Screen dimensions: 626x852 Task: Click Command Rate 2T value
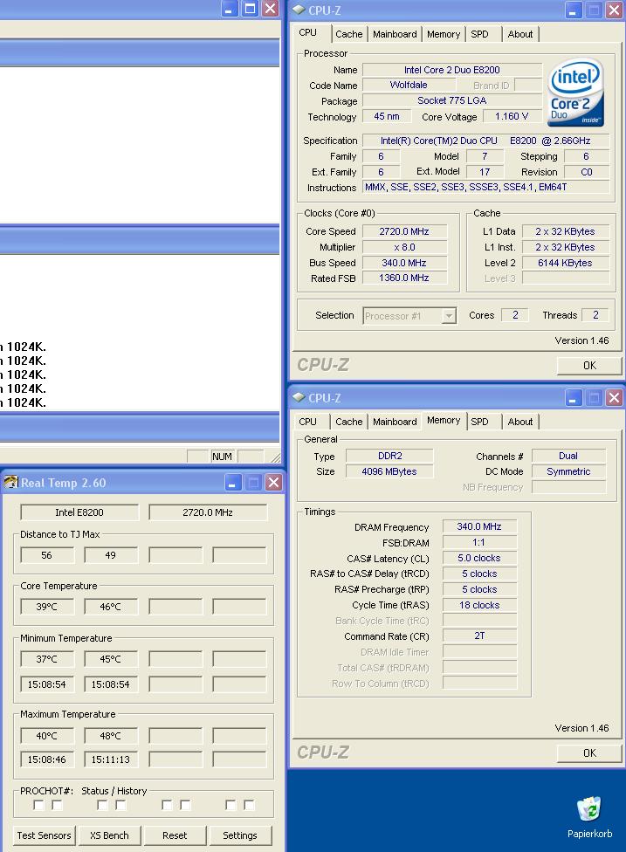[479, 636]
